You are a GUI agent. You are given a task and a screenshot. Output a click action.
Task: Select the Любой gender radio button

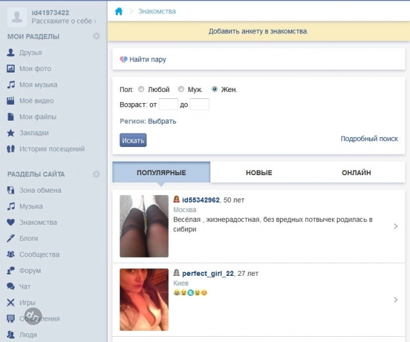tap(141, 90)
